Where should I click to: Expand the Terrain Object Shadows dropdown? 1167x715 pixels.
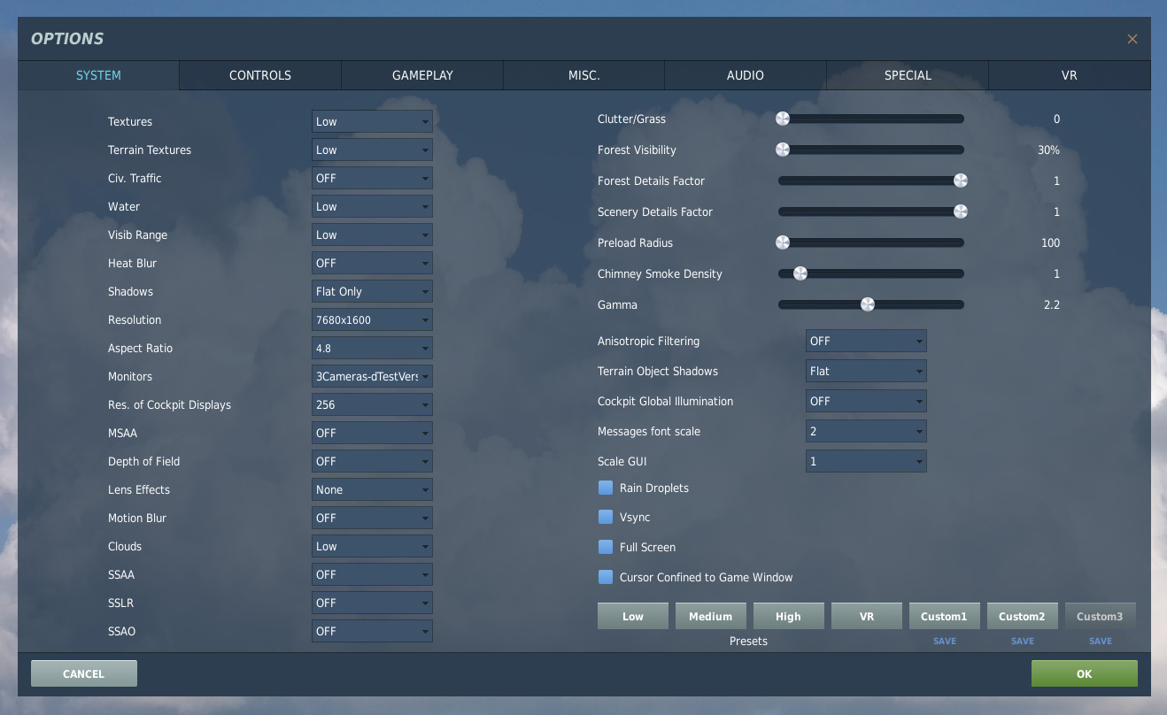coord(866,371)
